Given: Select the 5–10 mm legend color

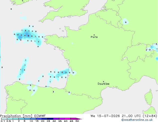Looking at the screenshot, I should pyautogui.click(x=27, y=119).
